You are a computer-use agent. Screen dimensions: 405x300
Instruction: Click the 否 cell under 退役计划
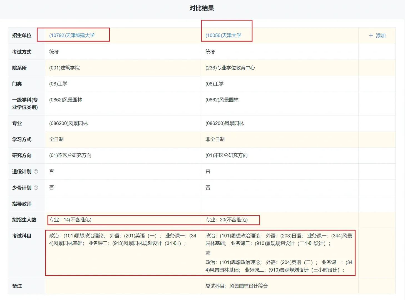[x=52, y=171]
